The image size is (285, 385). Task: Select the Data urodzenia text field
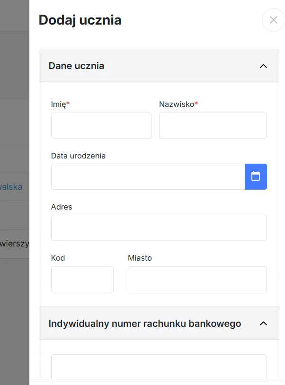[147, 175]
